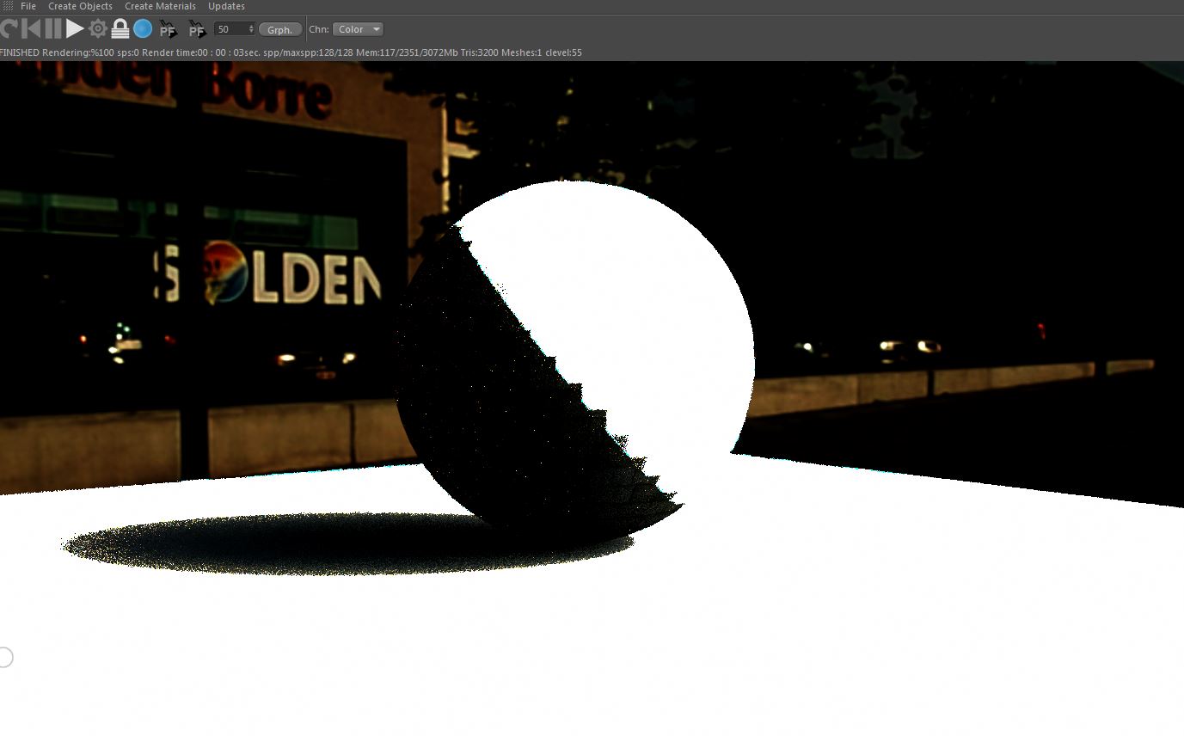Pause the render
Image resolution: width=1184 pixels, height=736 pixels.
53,29
